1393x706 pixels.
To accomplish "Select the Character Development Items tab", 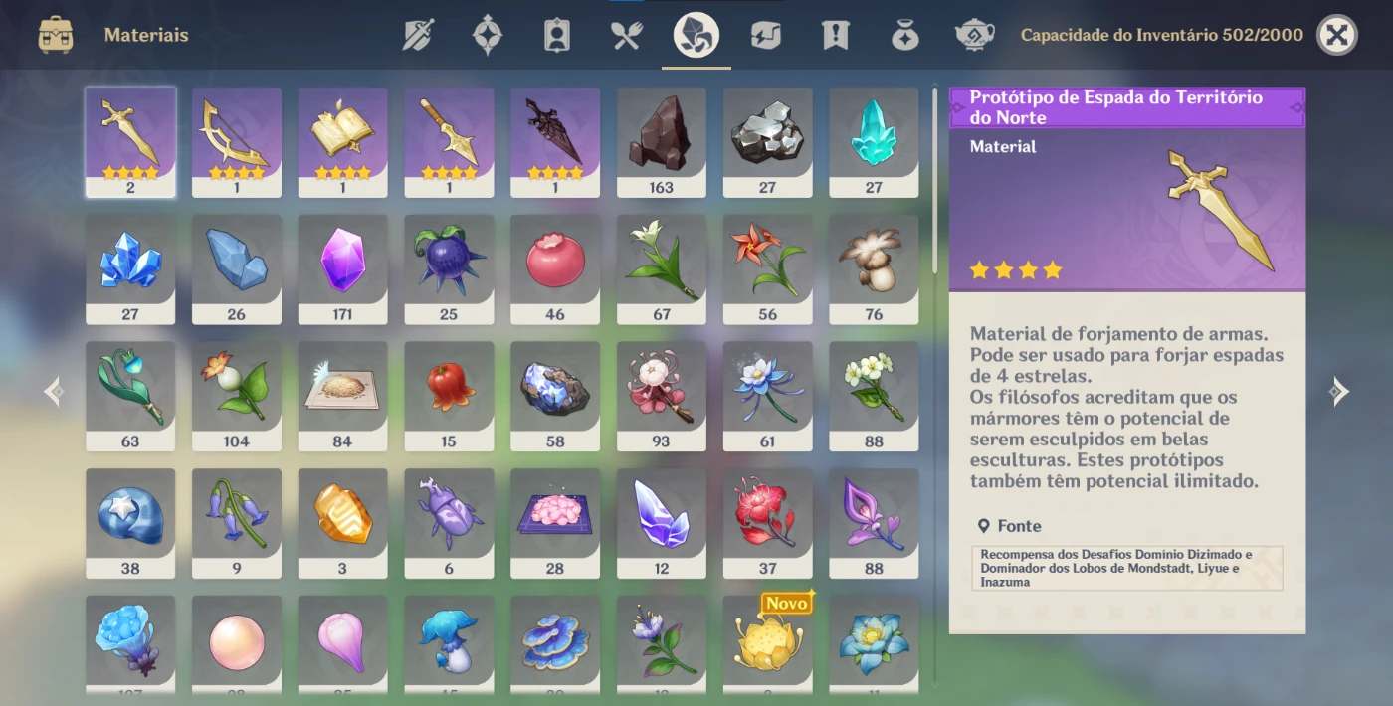I will coord(556,36).
